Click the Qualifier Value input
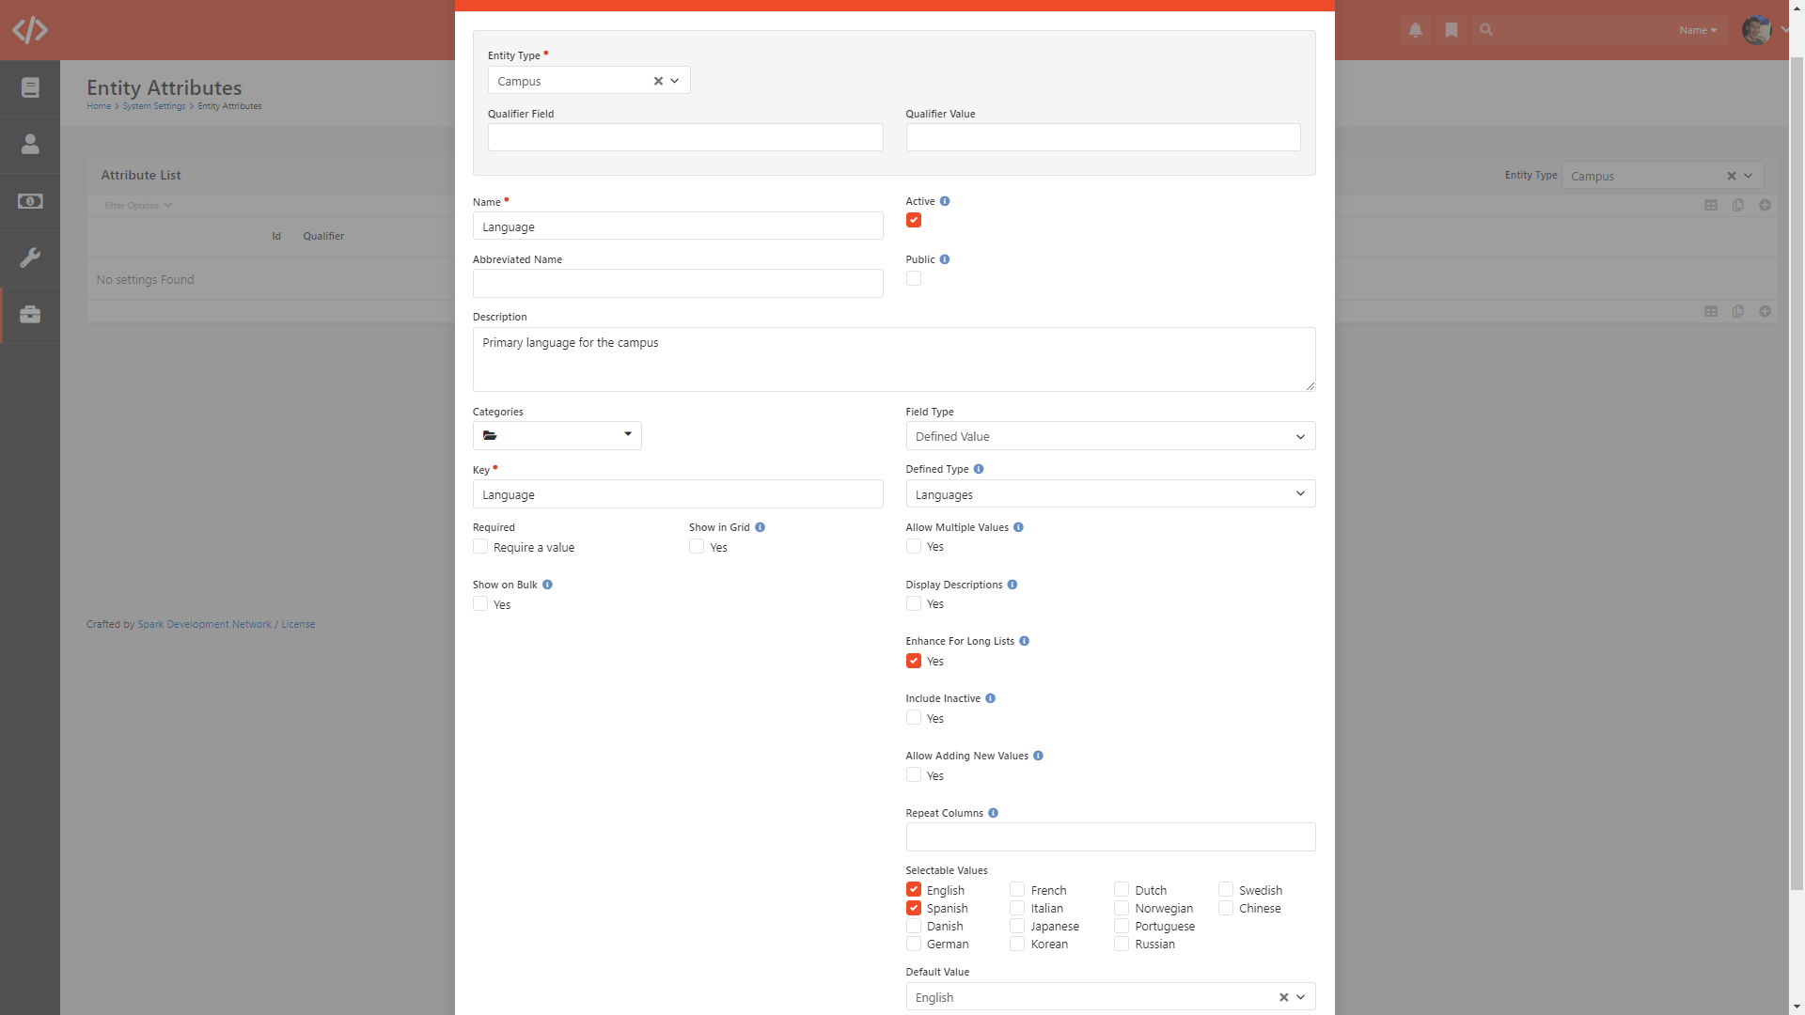The height and width of the screenshot is (1015, 1805). pos(1103,137)
